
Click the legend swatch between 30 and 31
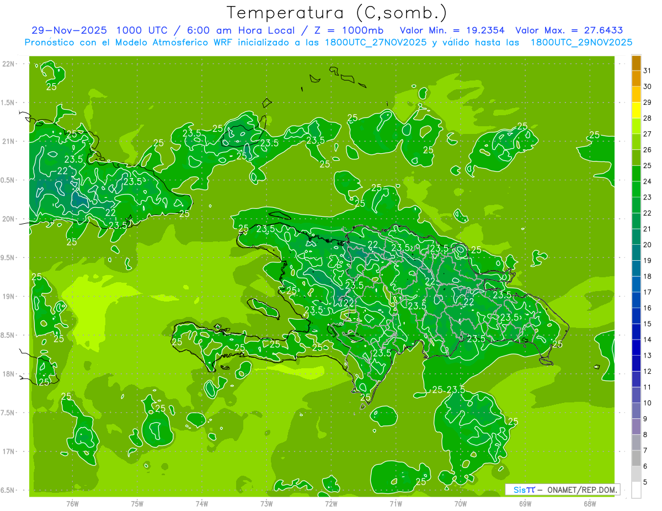click(636, 78)
